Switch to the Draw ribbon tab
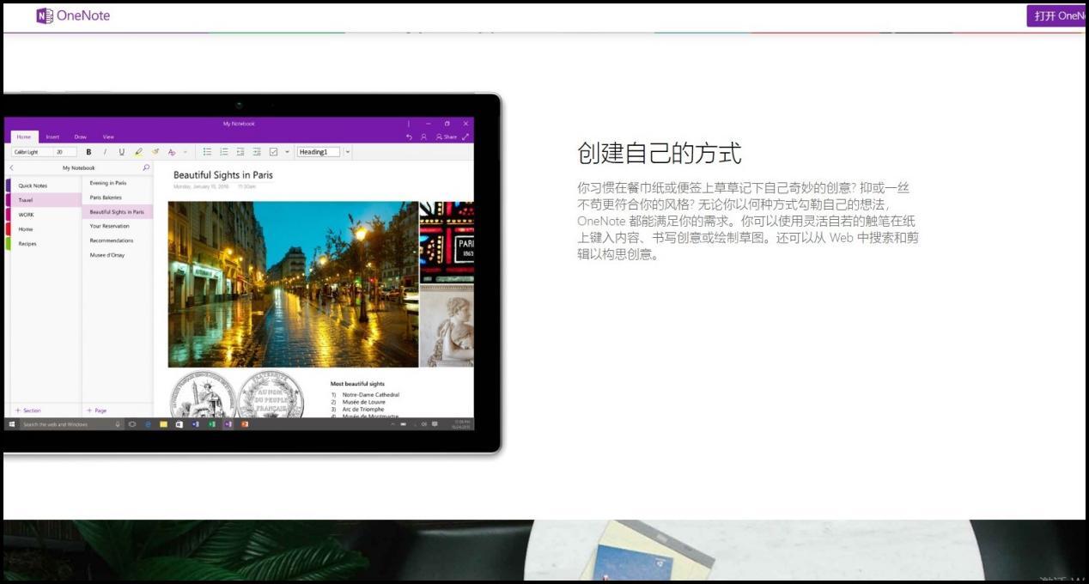The image size is (1089, 584). tap(80, 137)
